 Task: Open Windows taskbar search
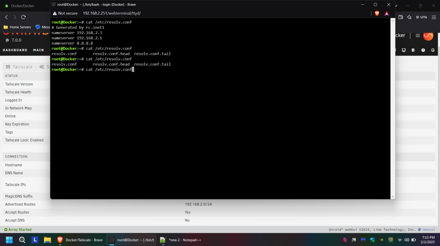(x=22, y=240)
